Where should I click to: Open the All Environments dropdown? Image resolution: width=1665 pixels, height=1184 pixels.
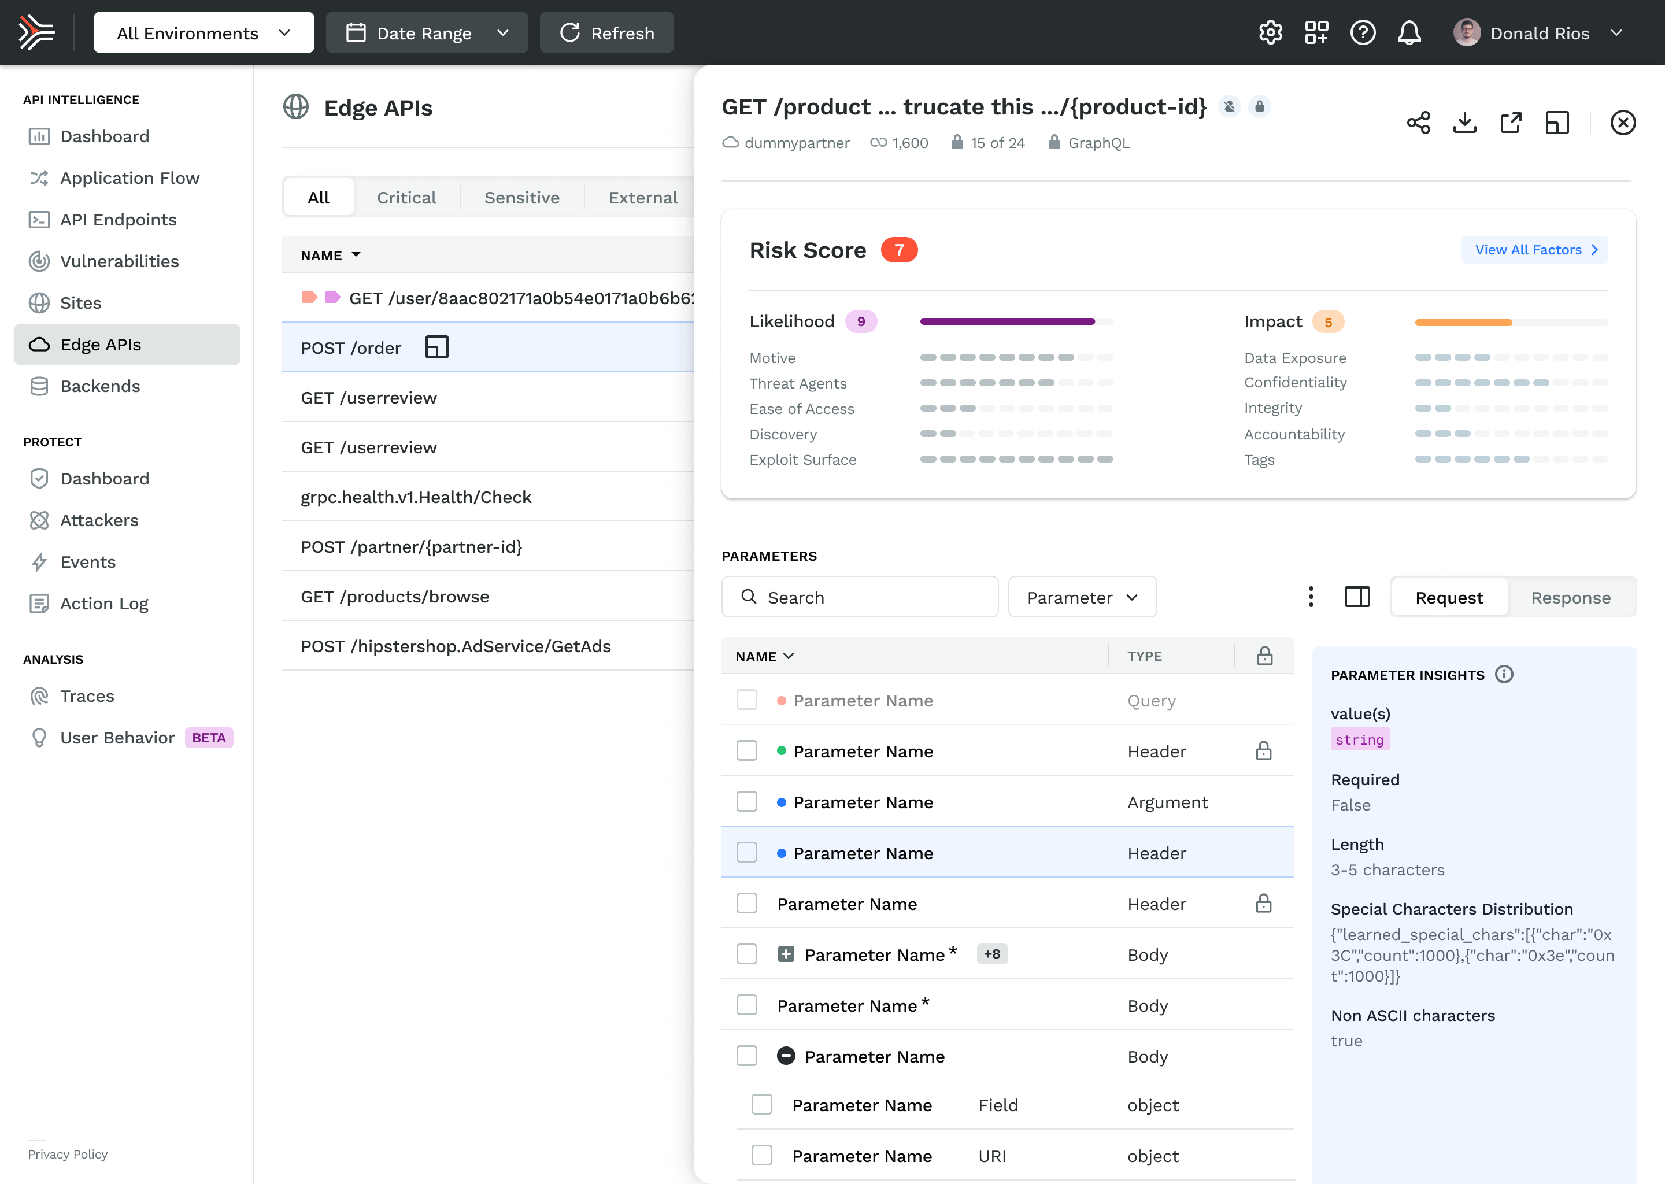pos(203,33)
